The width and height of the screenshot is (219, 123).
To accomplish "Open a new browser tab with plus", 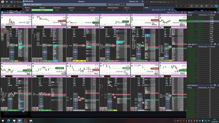I will 176,2.
